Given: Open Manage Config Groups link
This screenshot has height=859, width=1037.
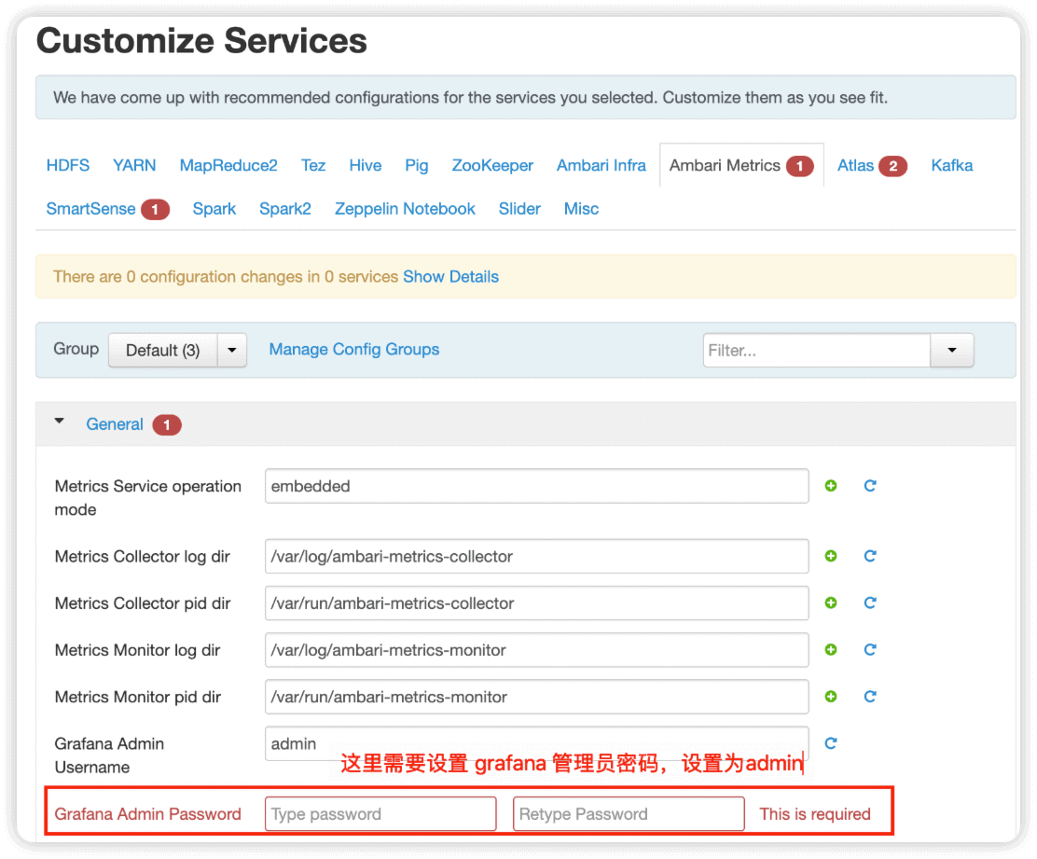Looking at the screenshot, I should point(353,349).
